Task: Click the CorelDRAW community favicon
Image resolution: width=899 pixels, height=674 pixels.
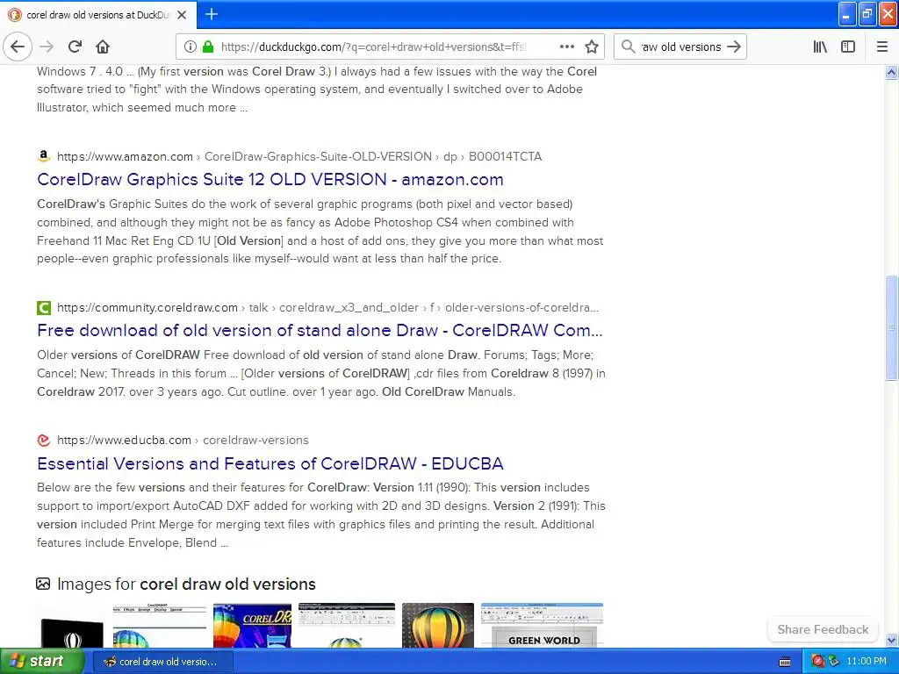Action: (44, 308)
